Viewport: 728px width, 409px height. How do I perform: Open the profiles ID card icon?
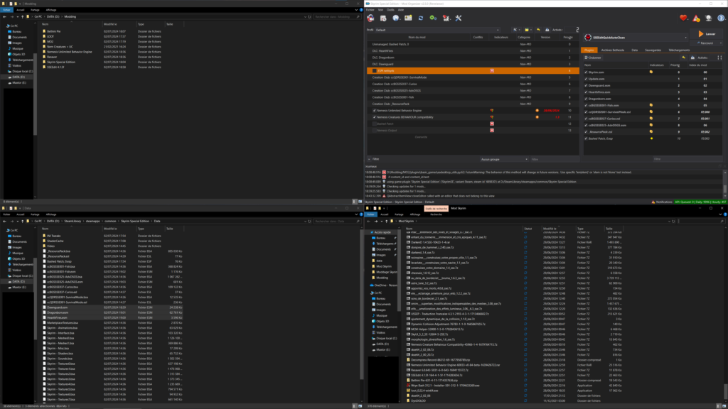point(408,18)
